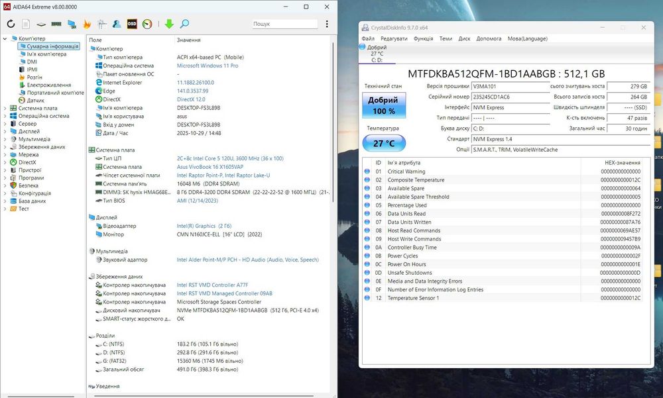Open the monitor diagnostics toolbar icon
Screen dimensions: 663x398
(102, 24)
